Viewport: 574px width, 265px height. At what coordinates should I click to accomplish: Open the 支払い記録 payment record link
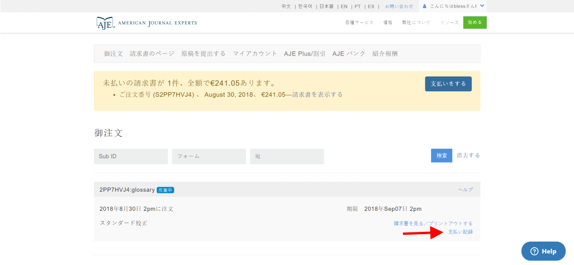[460, 231]
